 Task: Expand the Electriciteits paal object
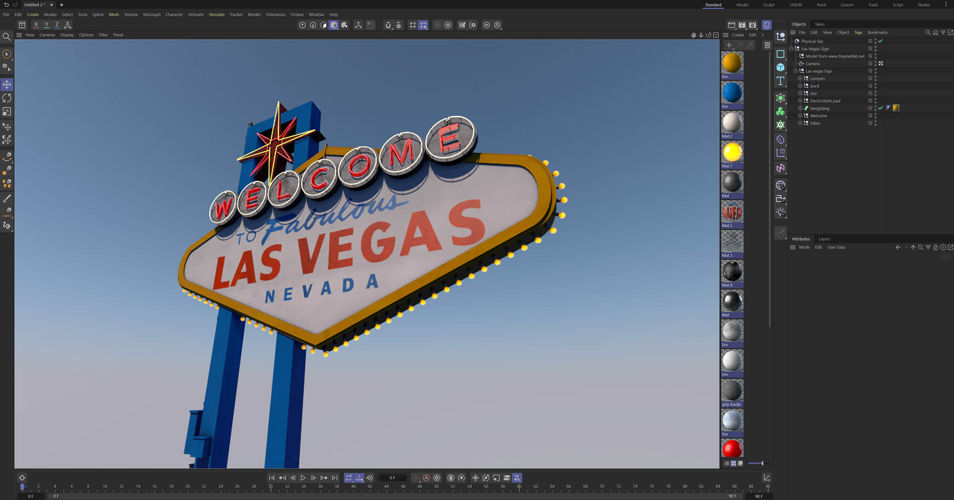(x=800, y=101)
